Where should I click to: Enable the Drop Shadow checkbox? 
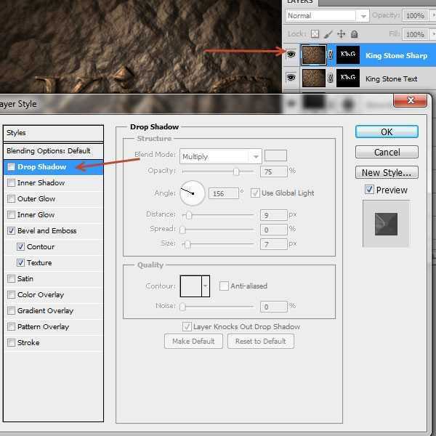tap(11, 167)
